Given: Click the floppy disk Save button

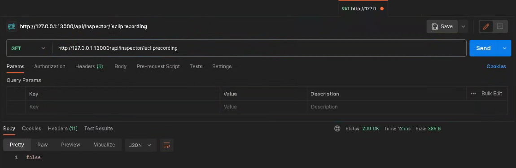Looking at the screenshot, I should (x=442, y=26).
